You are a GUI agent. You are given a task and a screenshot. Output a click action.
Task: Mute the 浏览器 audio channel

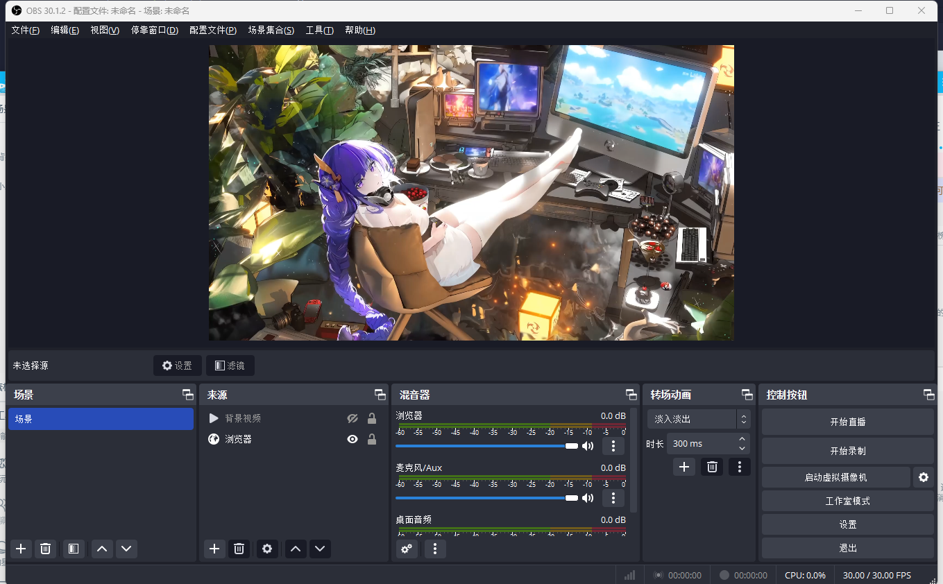[x=588, y=446]
